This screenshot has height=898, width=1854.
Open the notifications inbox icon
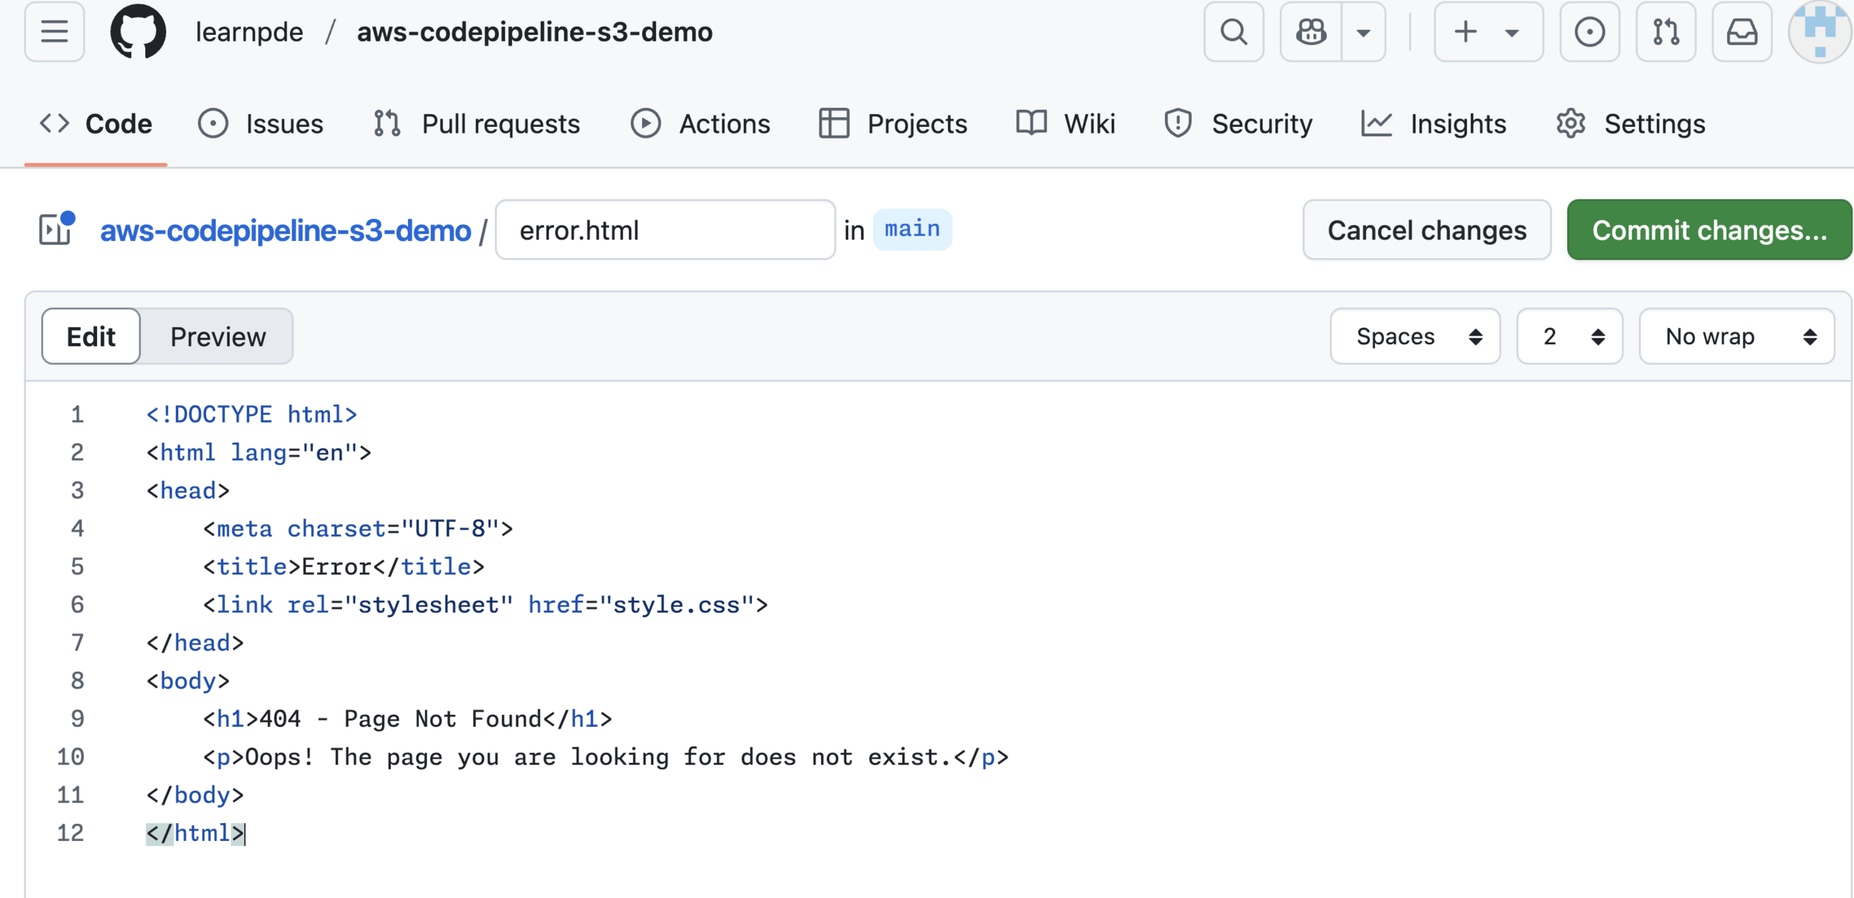[x=1741, y=32]
